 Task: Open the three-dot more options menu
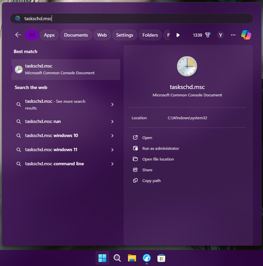(x=233, y=35)
